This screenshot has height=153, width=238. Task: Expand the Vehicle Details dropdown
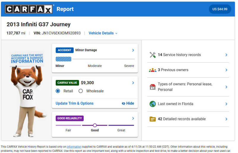(x=103, y=33)
